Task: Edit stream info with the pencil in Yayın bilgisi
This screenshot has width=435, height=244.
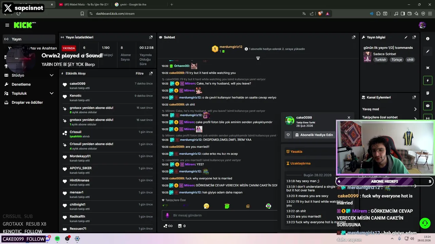Action: click(x=406, y=37)
